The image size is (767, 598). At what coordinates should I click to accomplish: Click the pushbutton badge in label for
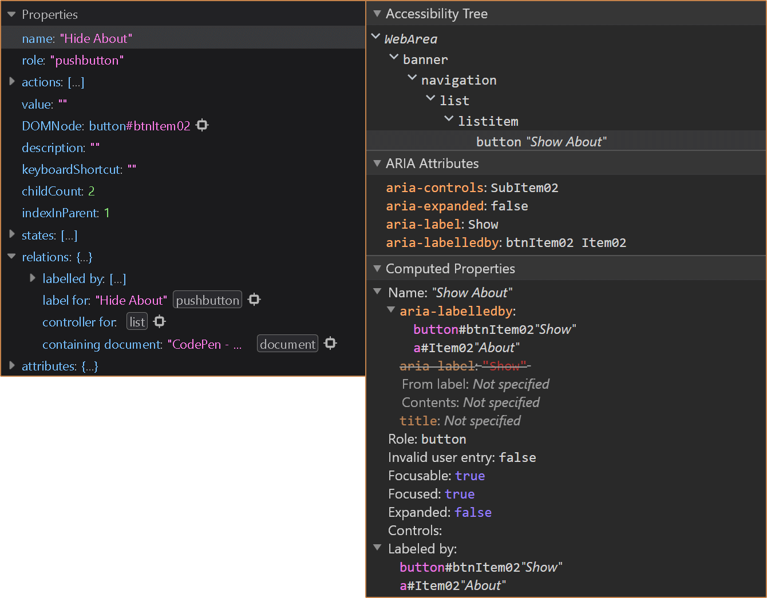[208, 300]
